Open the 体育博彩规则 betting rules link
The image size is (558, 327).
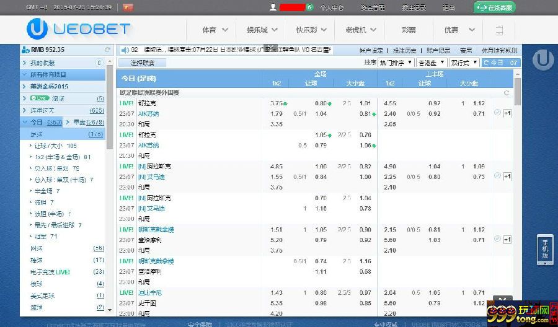499,50
